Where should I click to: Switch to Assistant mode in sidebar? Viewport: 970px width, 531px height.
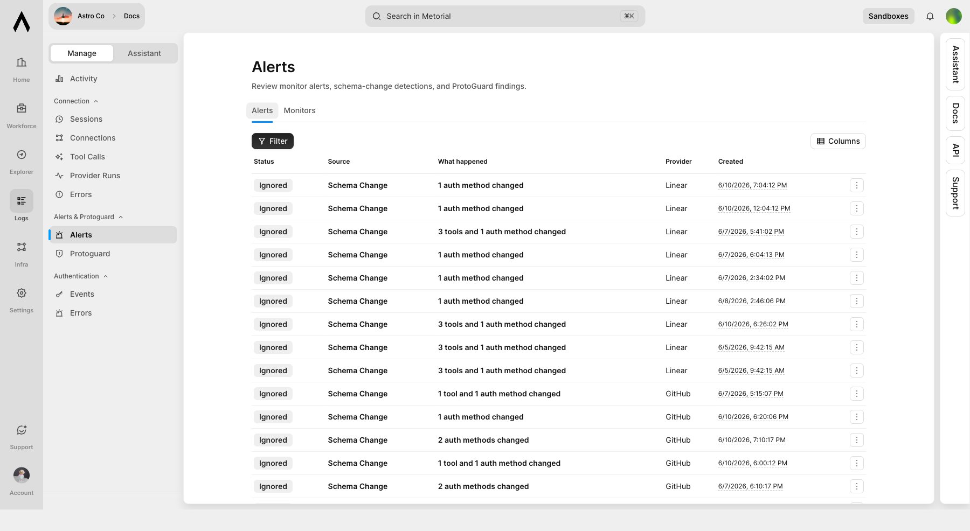click(144, 53)
